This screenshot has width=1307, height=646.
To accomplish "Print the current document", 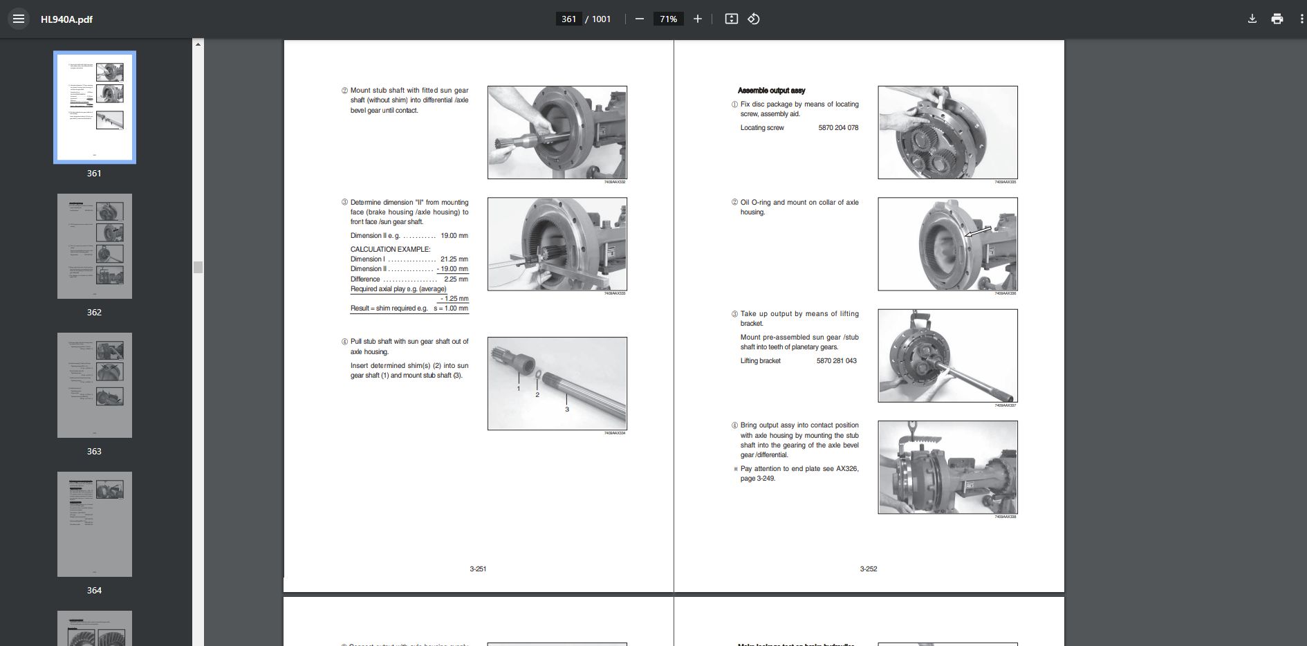I will [1276, 19].
